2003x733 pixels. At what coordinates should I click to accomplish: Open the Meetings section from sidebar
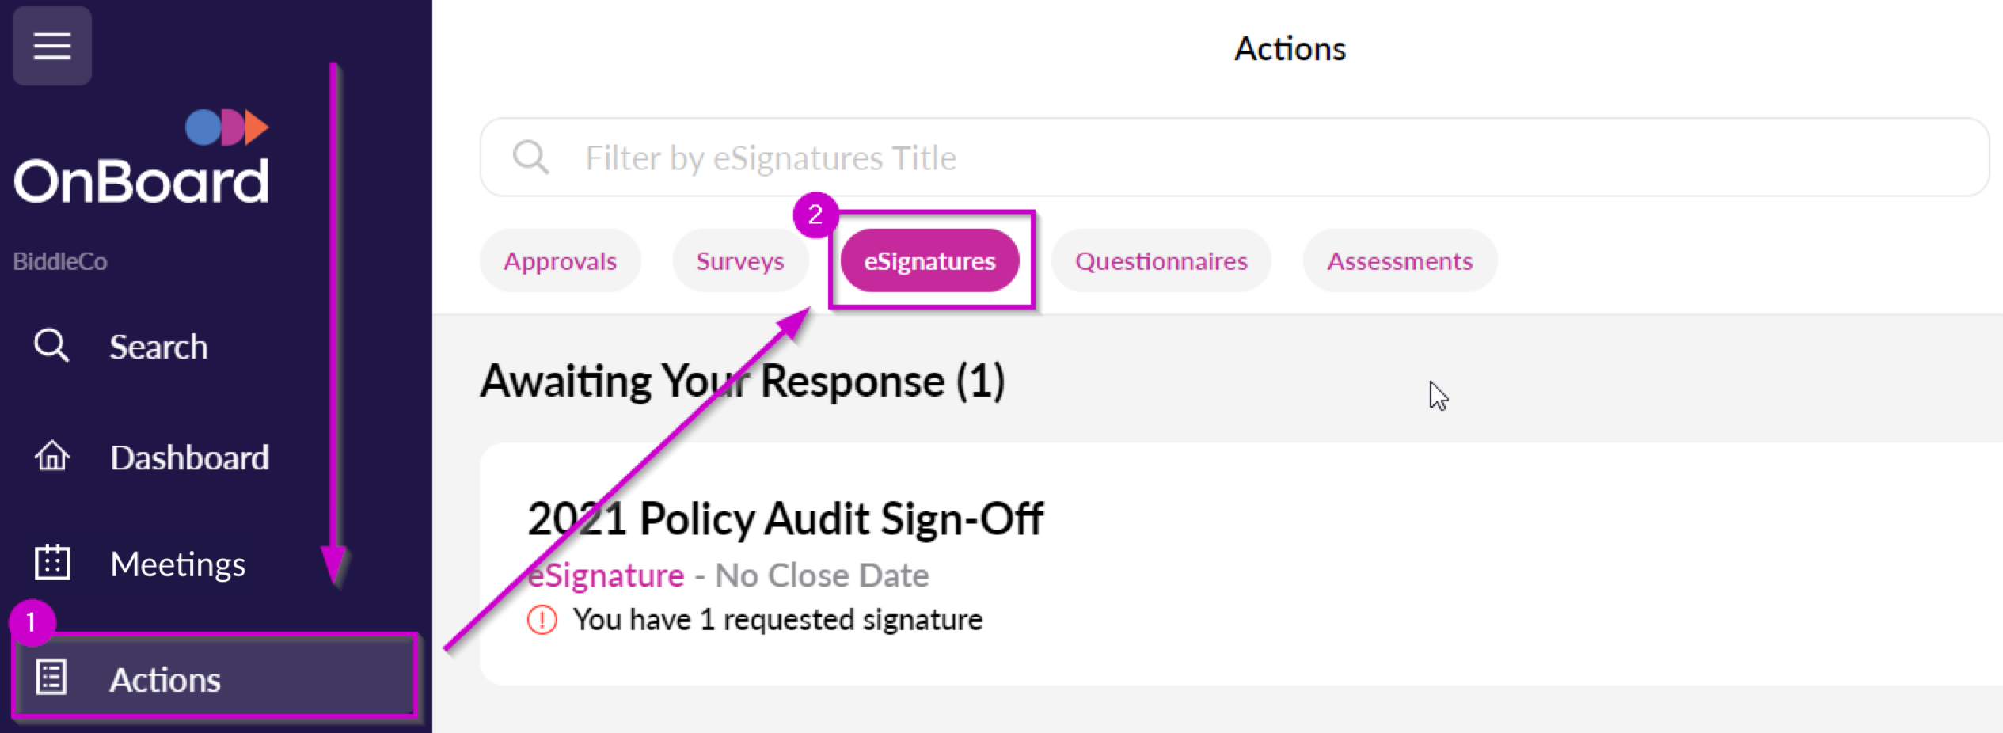tap(178, 564)
